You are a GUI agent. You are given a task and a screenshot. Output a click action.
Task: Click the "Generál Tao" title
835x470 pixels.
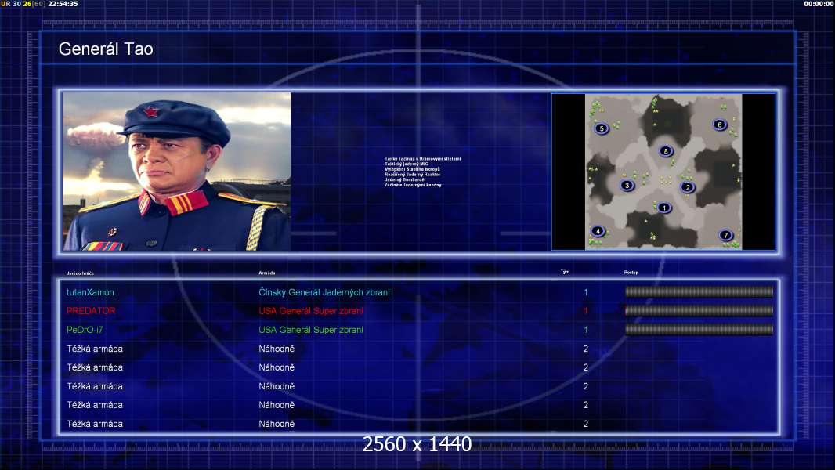point(106,49)
